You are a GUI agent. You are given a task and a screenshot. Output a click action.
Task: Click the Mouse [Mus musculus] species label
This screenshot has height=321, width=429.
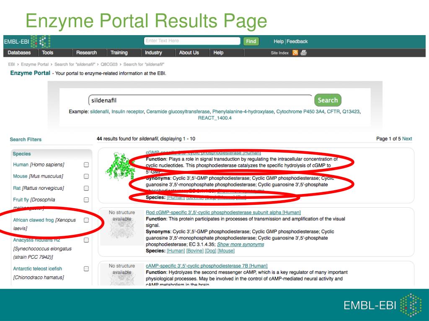38,176
